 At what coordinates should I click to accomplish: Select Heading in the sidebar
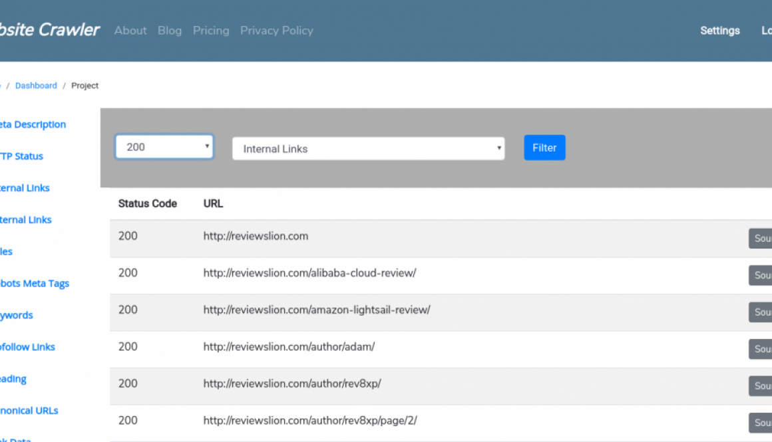13,379
